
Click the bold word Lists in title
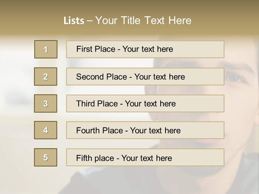coord(74,21)
